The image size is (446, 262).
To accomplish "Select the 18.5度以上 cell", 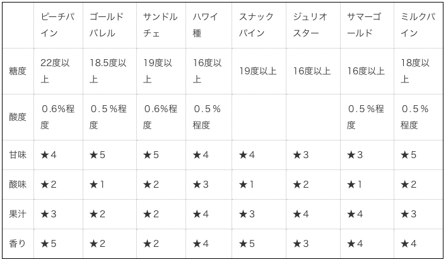I will (x=108, y=71).
